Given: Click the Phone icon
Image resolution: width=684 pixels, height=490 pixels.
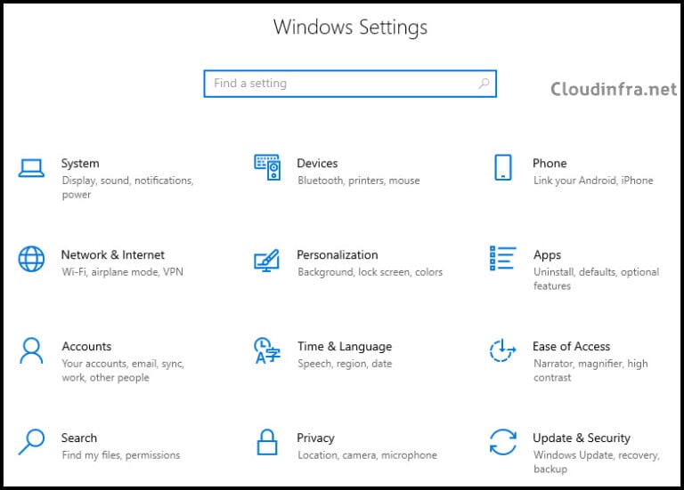Looking at the screenshot, I should coord(502,167).
